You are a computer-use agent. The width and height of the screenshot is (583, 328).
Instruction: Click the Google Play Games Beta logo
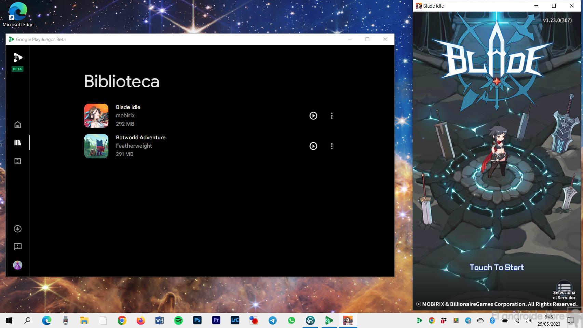point(17,57)
